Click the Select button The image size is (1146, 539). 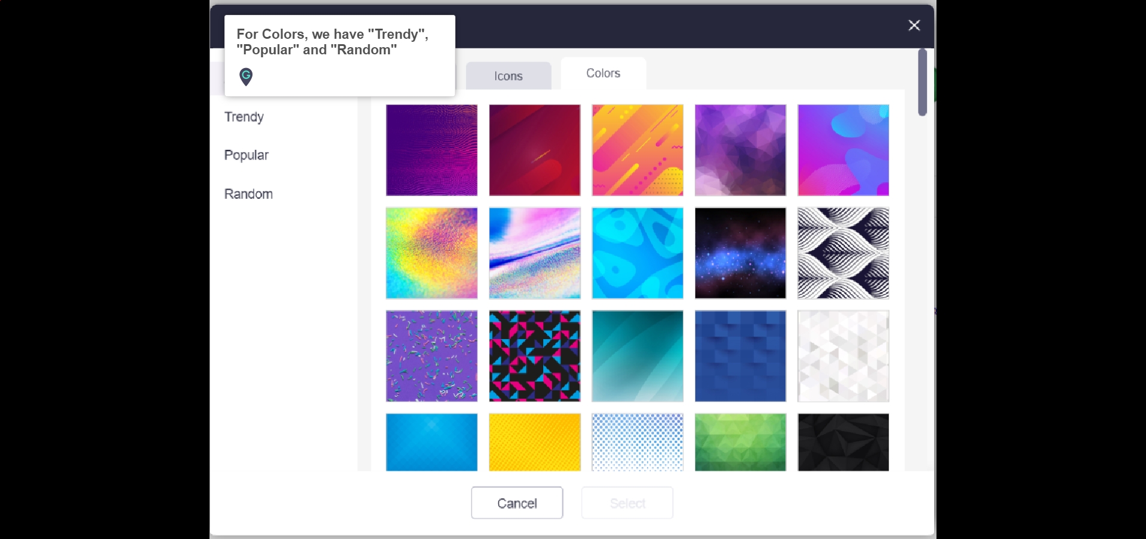(627, 503)
